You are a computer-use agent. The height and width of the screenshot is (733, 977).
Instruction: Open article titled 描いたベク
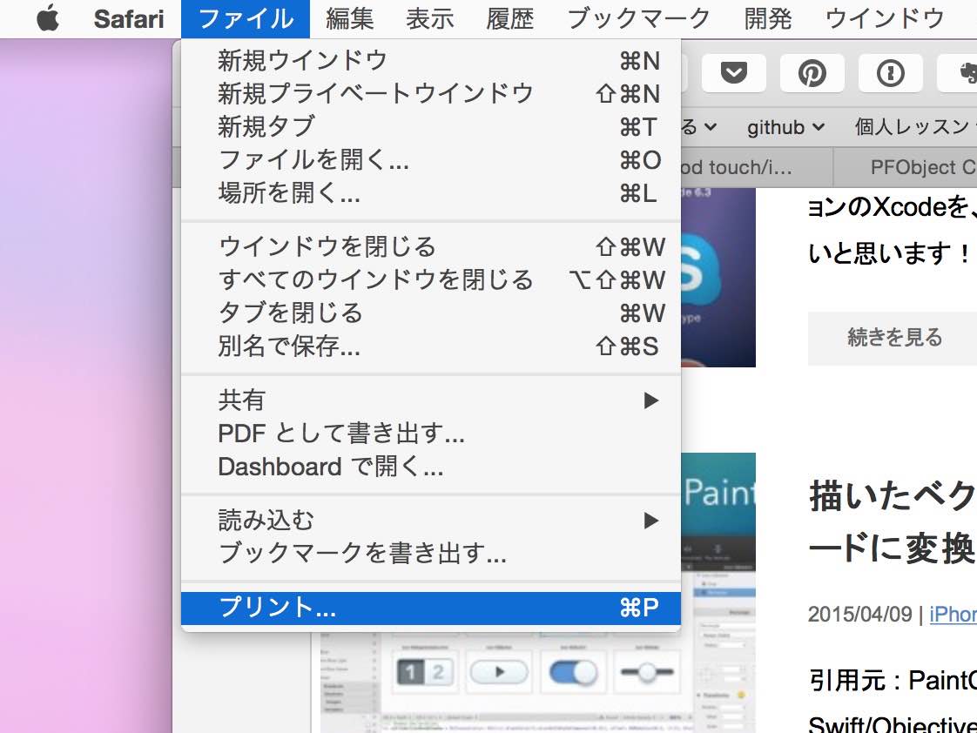[893, 521]
